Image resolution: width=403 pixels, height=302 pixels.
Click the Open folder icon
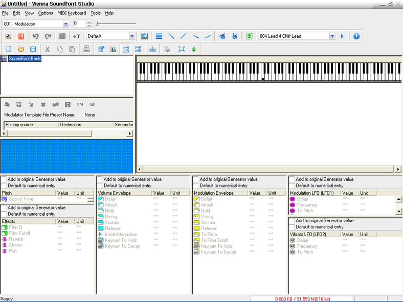tap(21, 49)
